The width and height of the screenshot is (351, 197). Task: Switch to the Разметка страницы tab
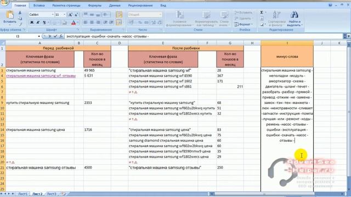[66, 5]
